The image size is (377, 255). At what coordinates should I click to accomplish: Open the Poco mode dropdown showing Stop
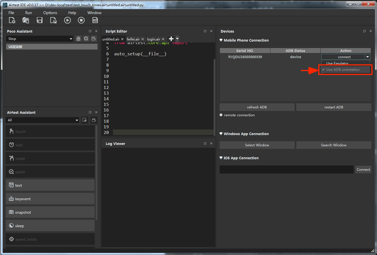click(40, 39)
